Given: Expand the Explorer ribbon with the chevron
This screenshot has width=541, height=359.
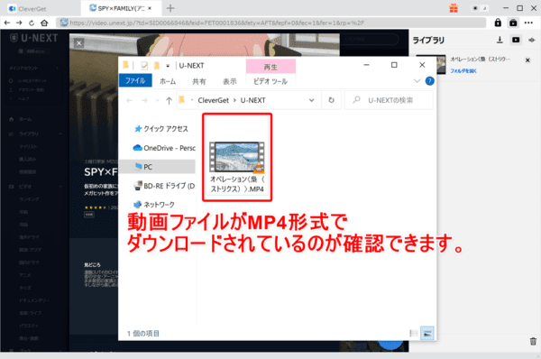Looking at the screenshot, I should (x=417, y=81).
